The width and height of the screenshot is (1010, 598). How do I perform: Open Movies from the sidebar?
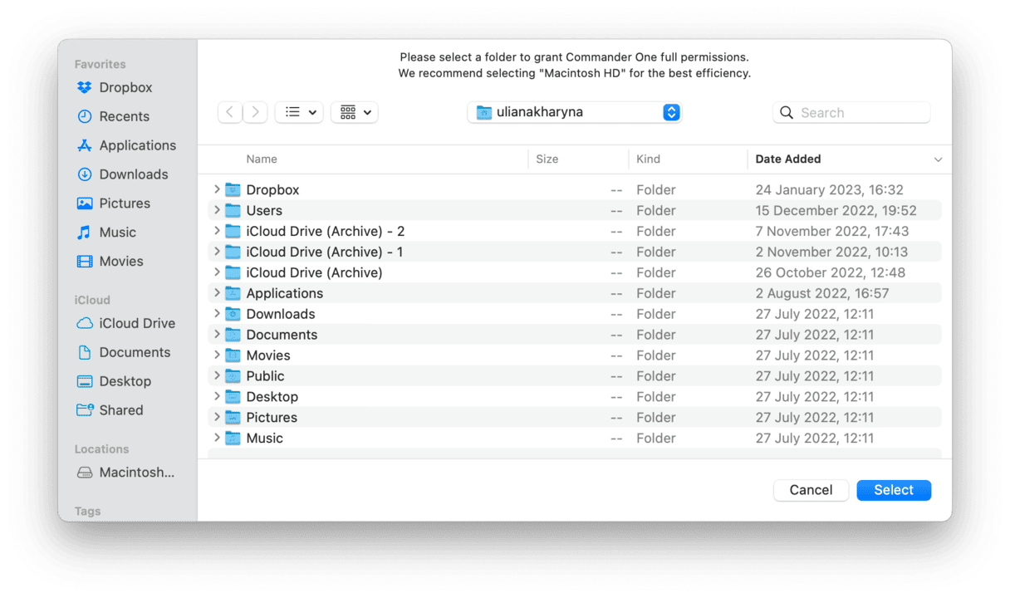(x=110, y=262)
